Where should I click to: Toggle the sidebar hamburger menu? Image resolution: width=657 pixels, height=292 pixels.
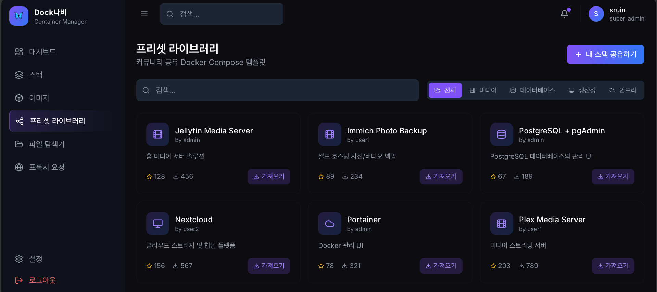144,14
